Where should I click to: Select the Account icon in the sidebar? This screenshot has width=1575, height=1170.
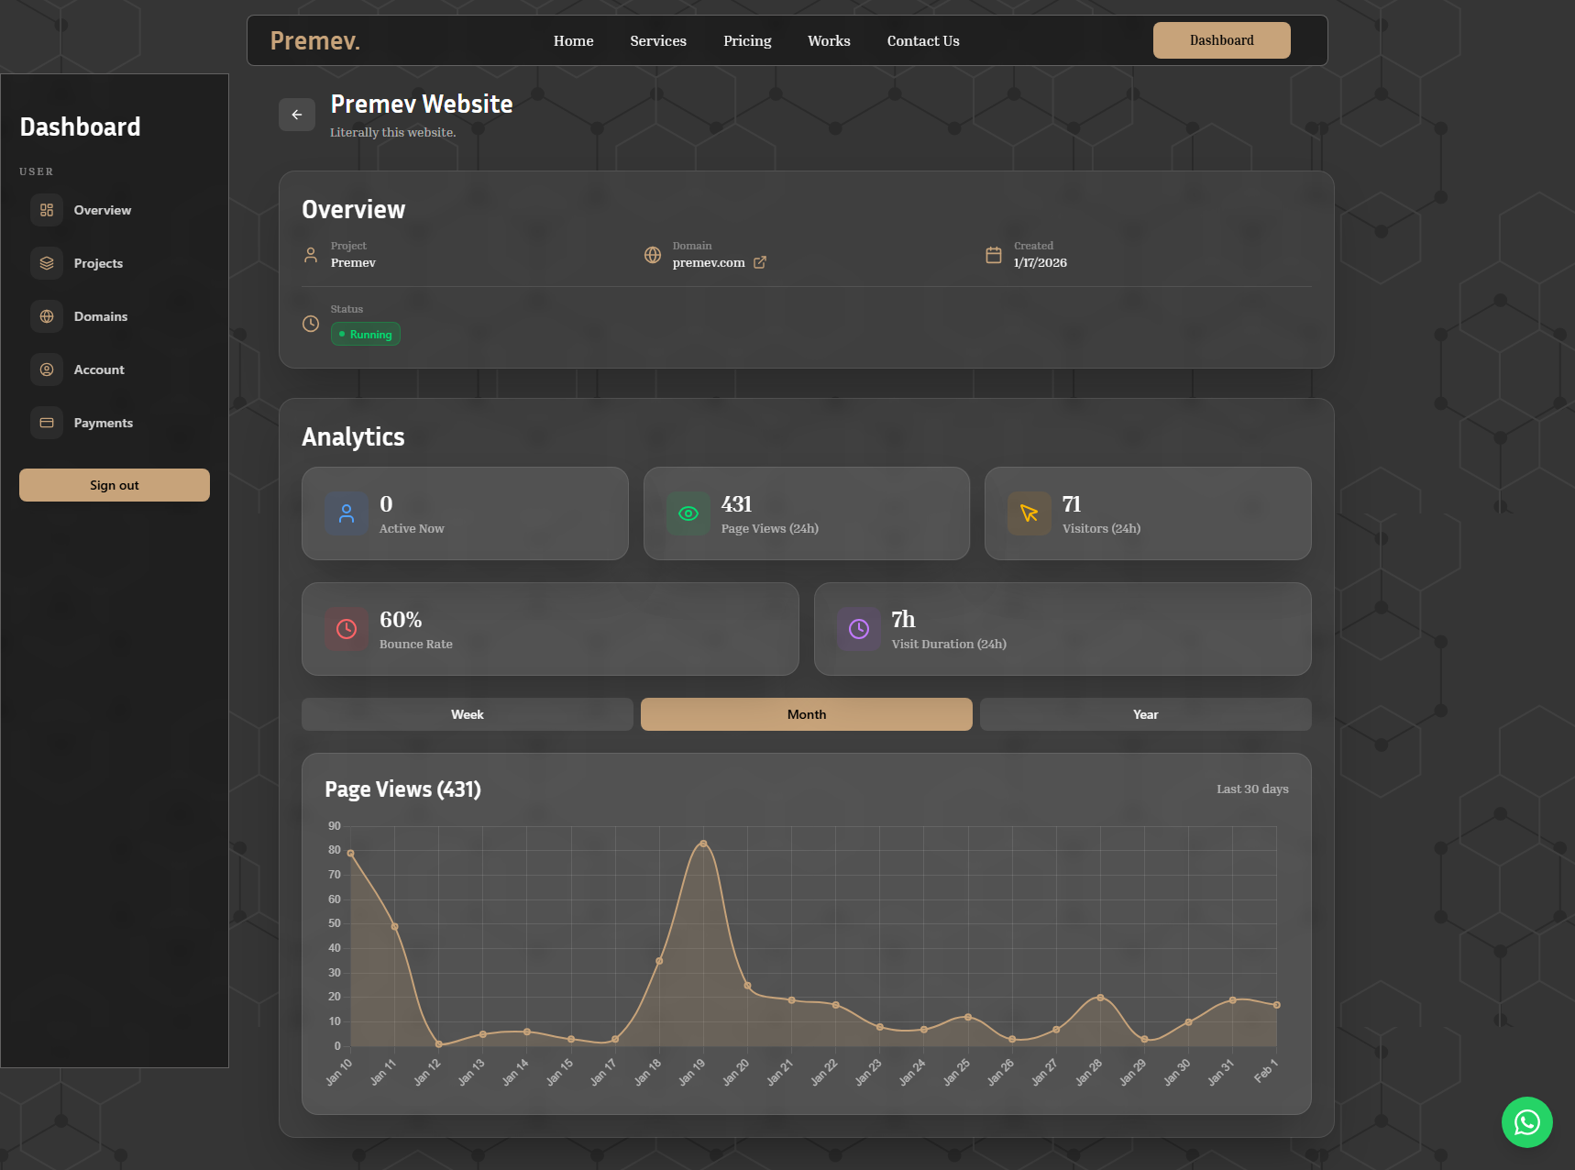[x=46, y=370]
